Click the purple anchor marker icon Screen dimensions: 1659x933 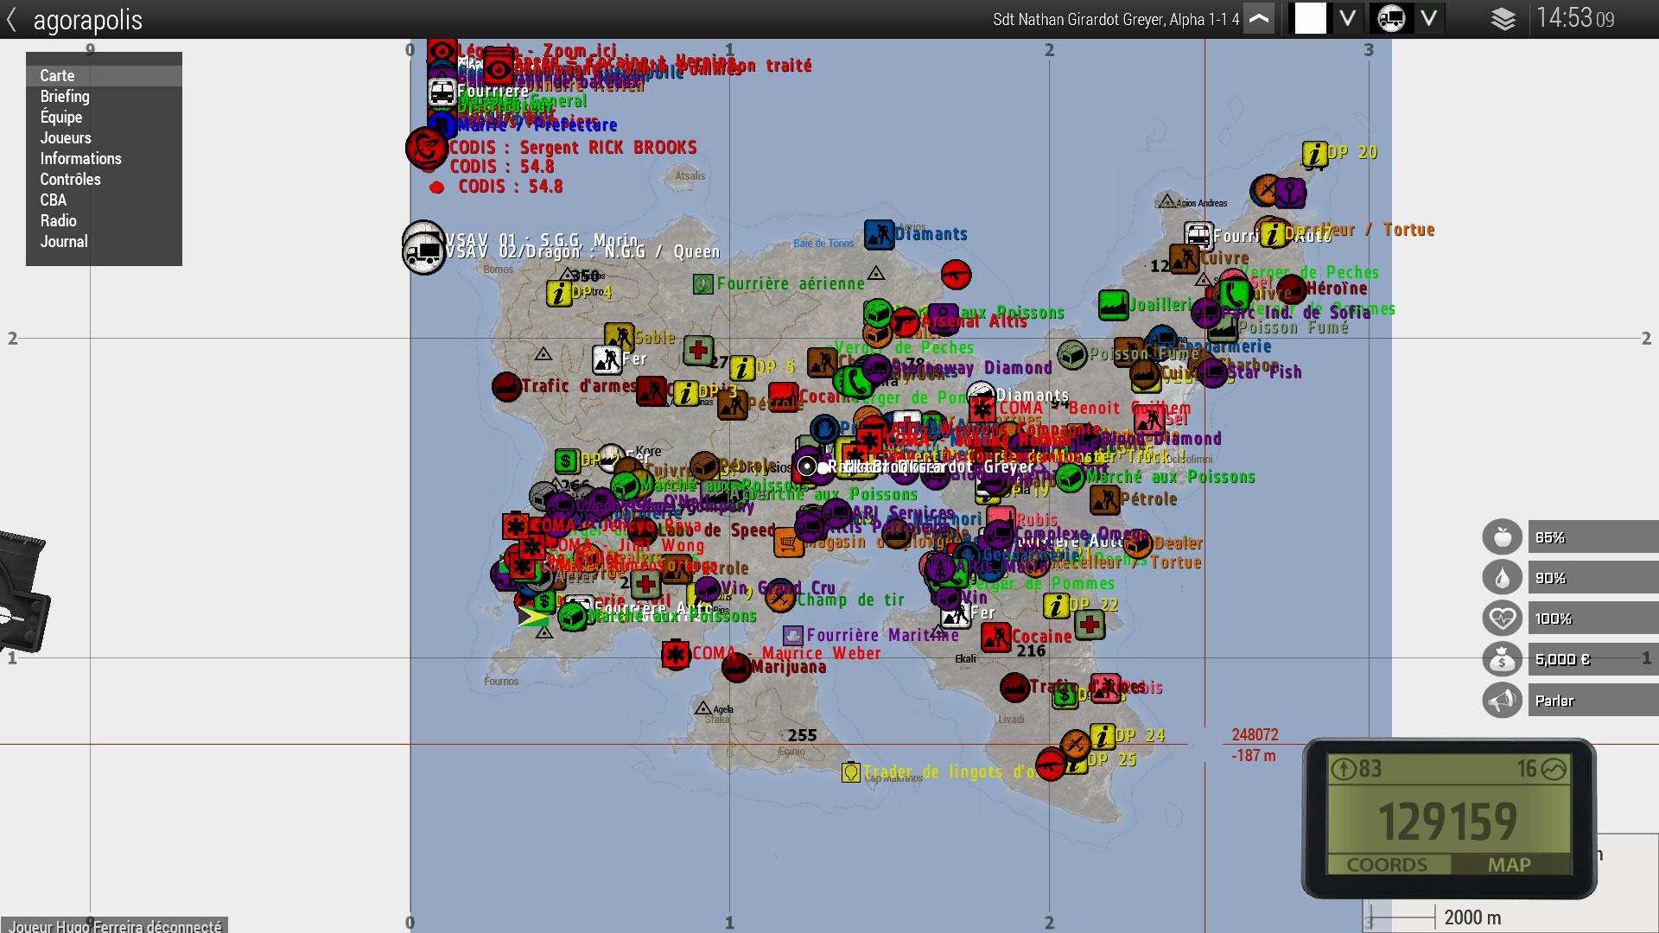pyautogui.click(x=1290, y=194)
